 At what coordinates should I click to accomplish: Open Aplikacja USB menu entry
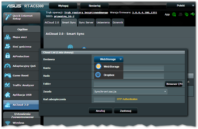(x=22, y=95)
